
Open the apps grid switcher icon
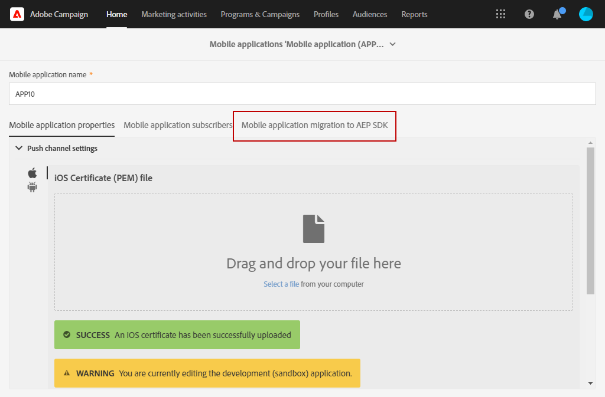(500, 14)
